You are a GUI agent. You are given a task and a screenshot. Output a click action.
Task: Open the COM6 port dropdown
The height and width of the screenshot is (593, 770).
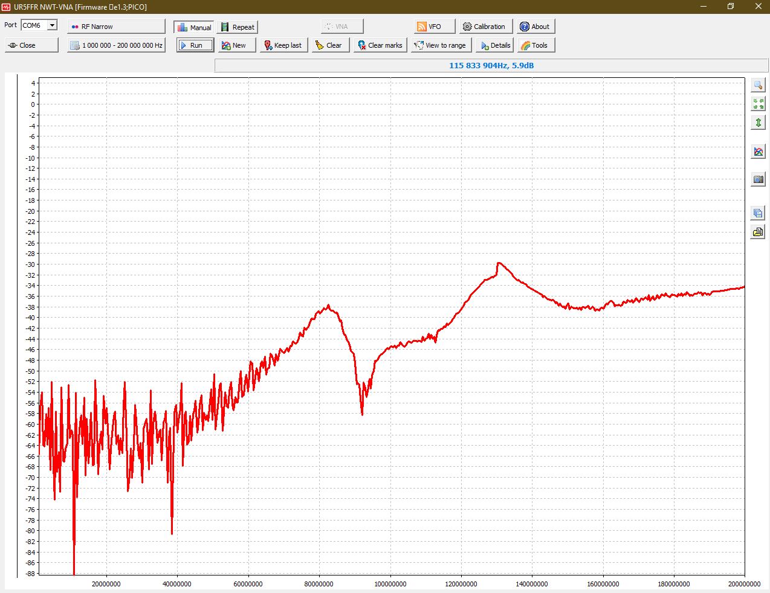pyautogui.click(x=52, y=25)
